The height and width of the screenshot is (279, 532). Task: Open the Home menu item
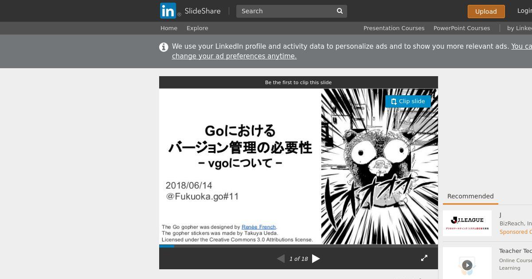[169, 28]
